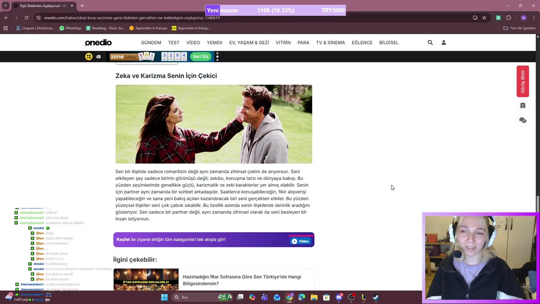540x304 pixels.
Task: Open Discord from the taskbar
Action: 339,297
